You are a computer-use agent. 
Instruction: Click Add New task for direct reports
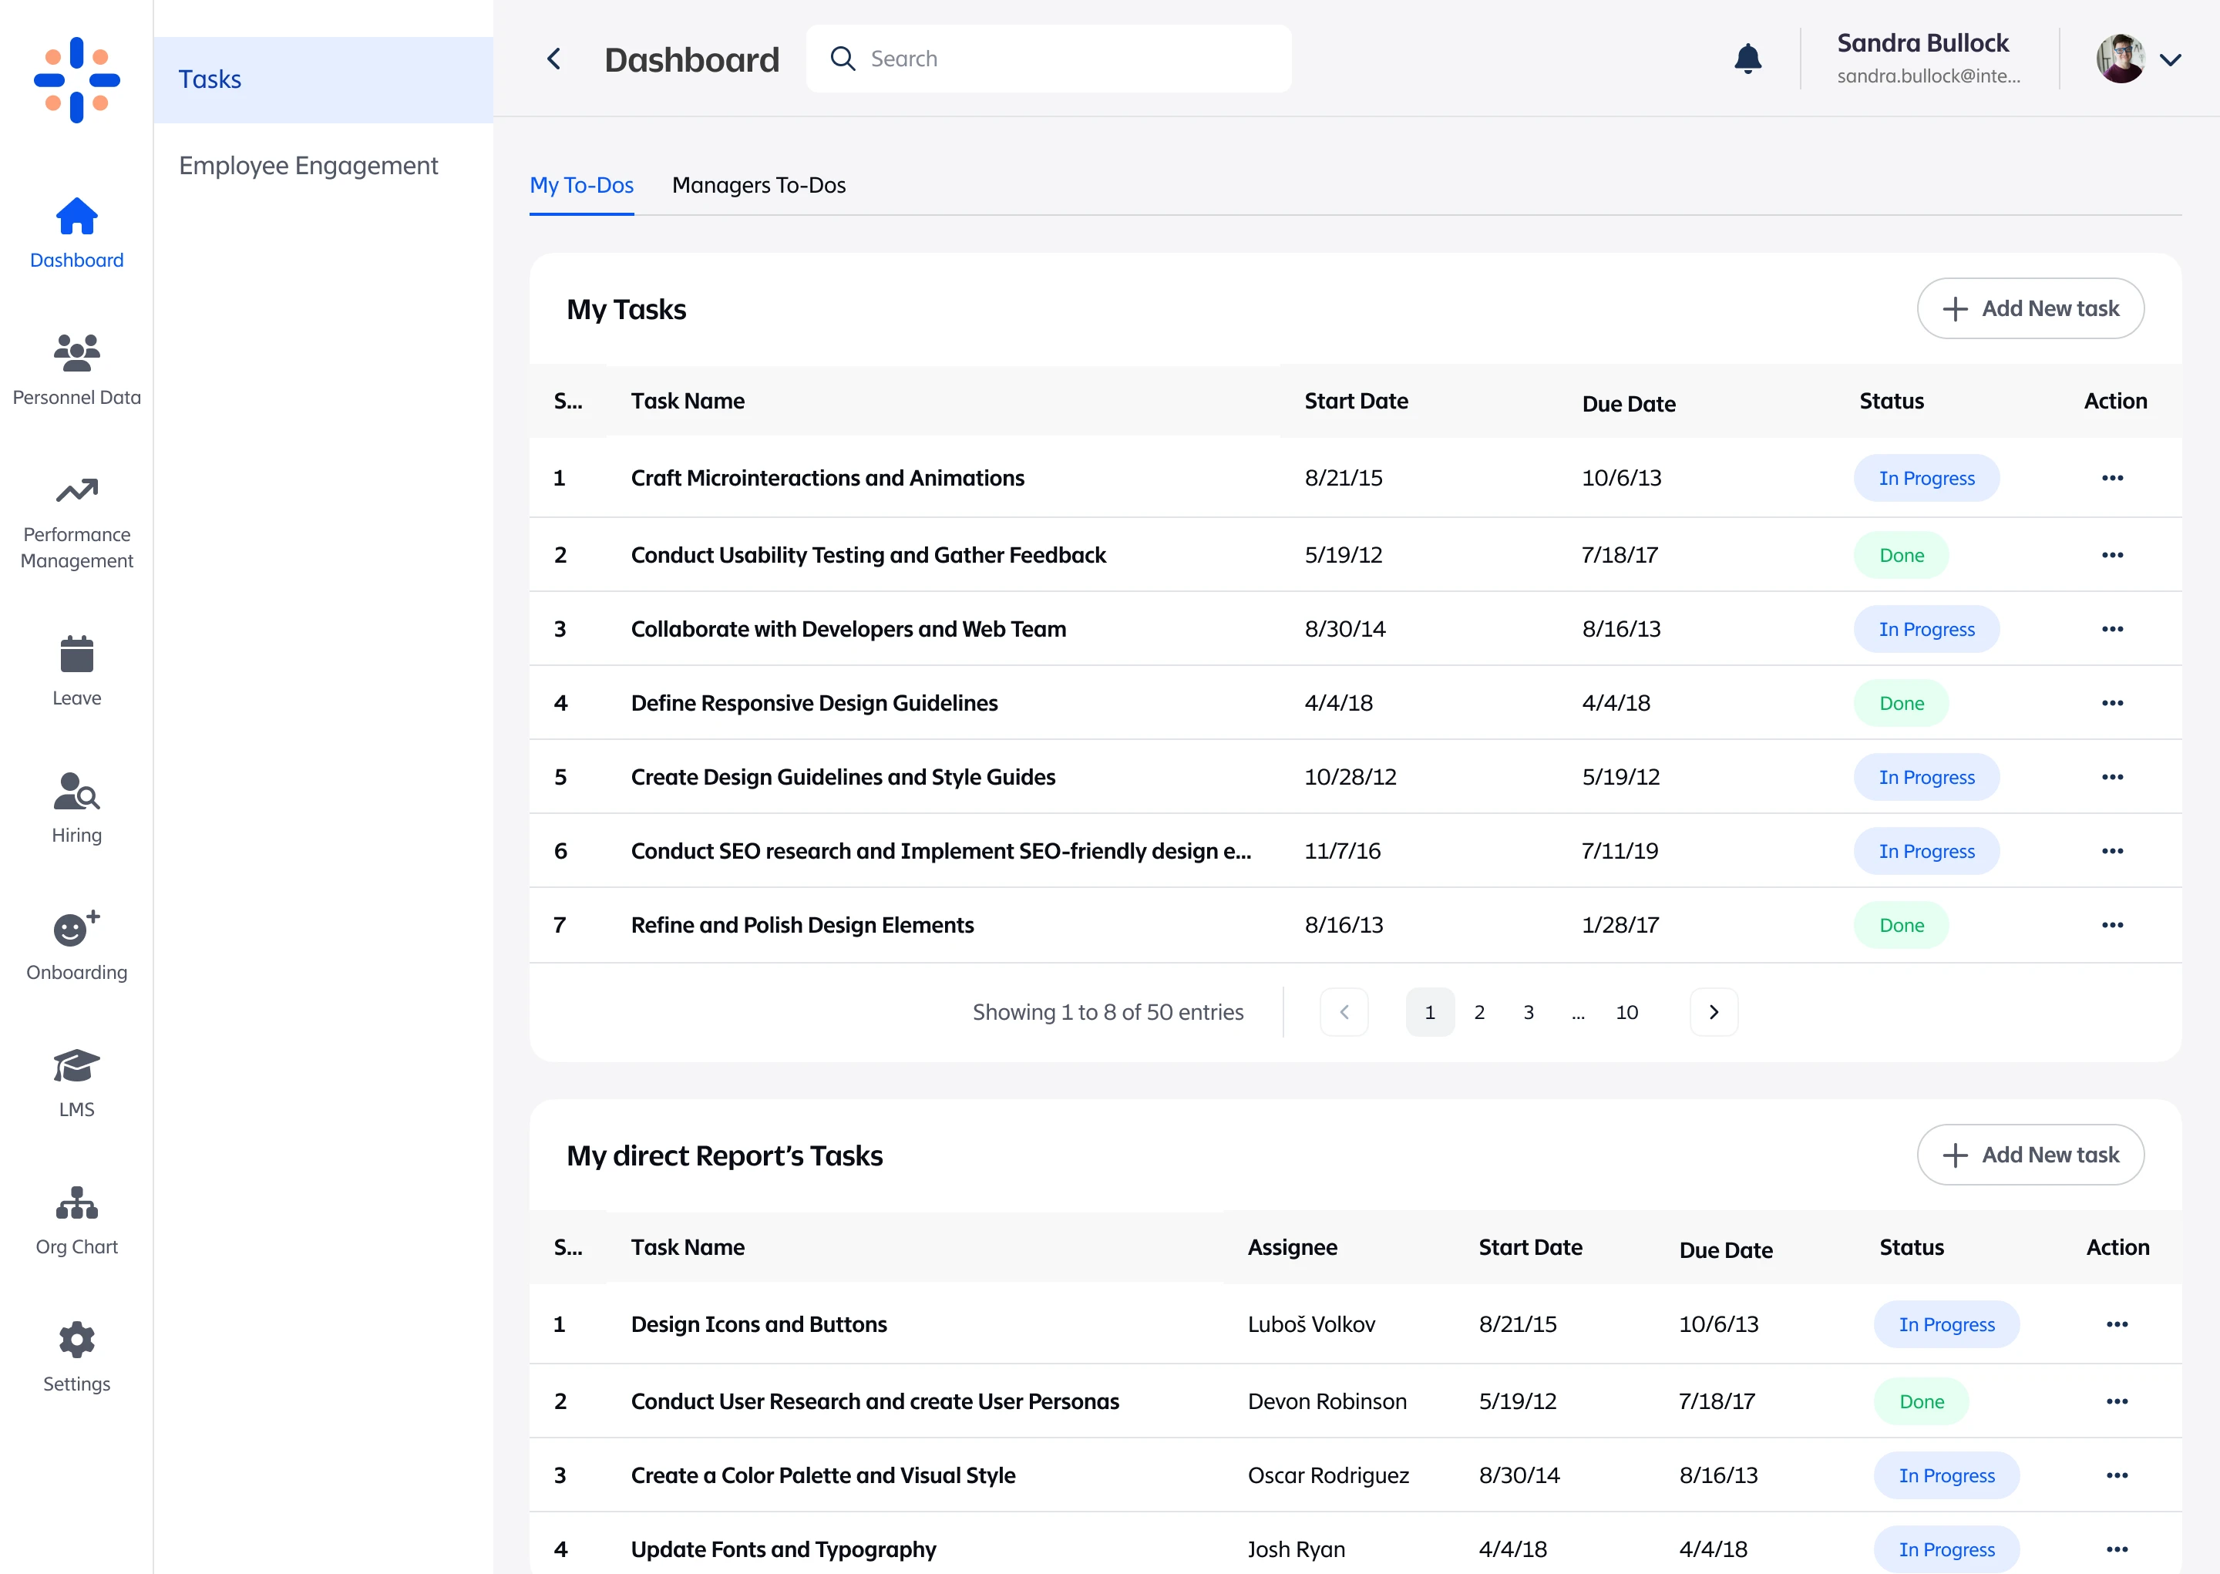[x=2030, y=1155]
